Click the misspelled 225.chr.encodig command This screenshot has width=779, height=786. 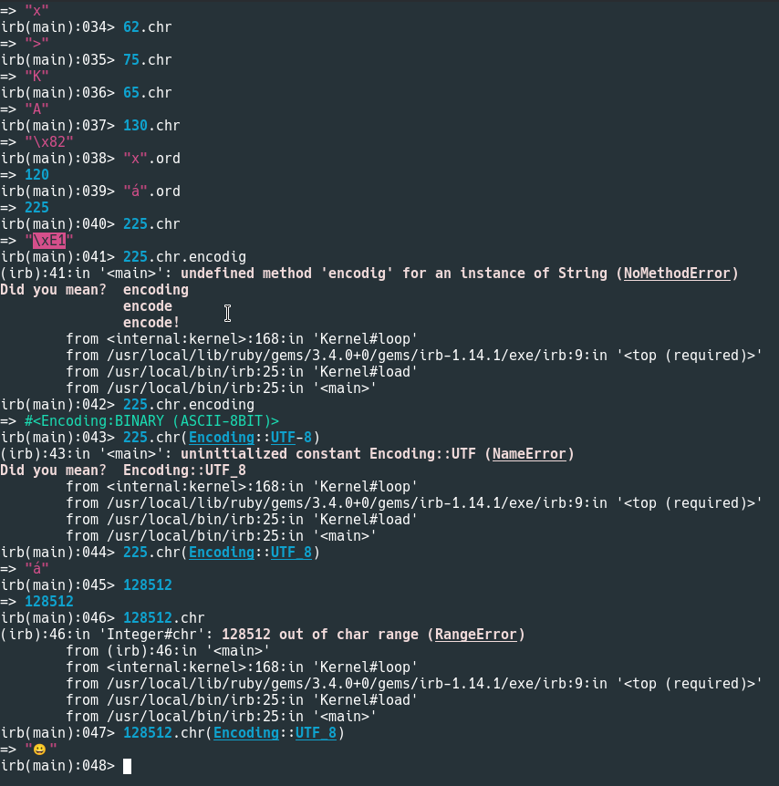[x=184, y=257]
